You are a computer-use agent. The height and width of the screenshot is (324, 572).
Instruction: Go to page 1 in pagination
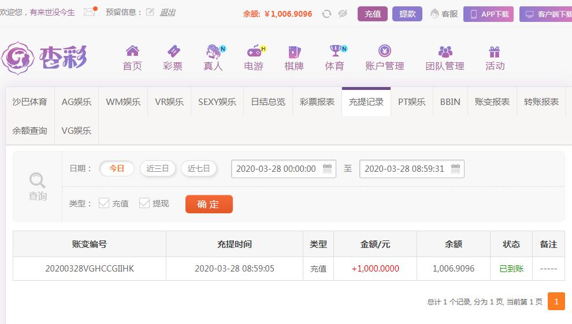pos(556,302)
